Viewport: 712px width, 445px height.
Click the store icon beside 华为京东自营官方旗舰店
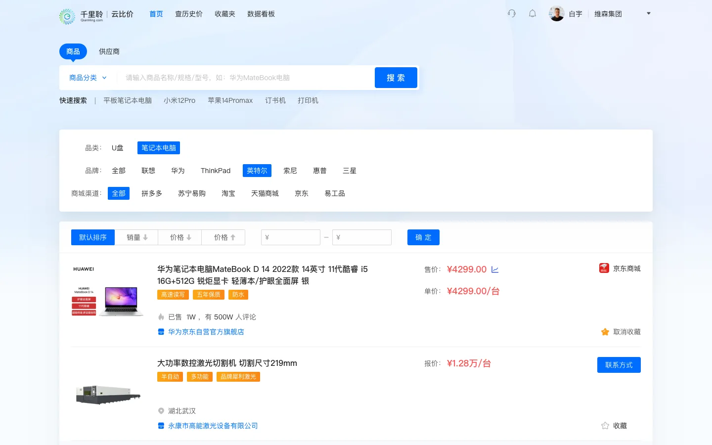[x=161, y=332]
